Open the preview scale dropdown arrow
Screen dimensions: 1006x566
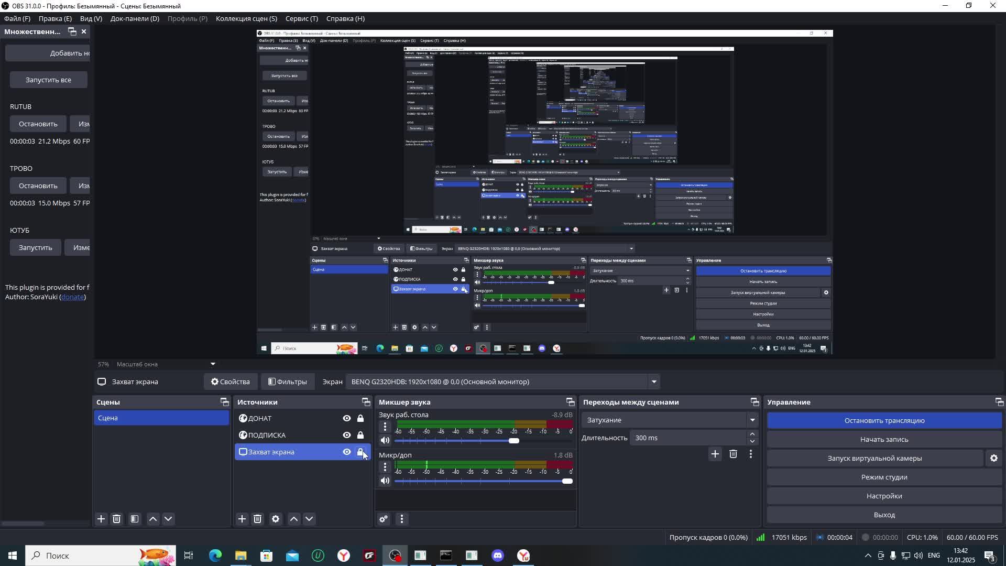tap(213, 364)
